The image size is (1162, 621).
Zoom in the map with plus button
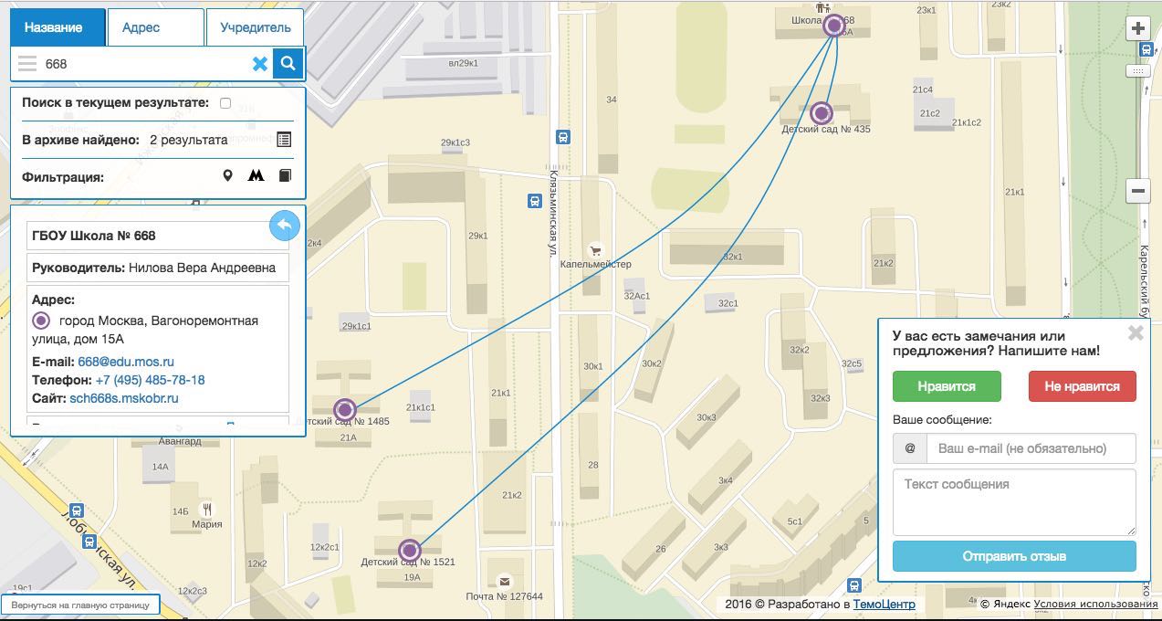tap(1138, 28)
